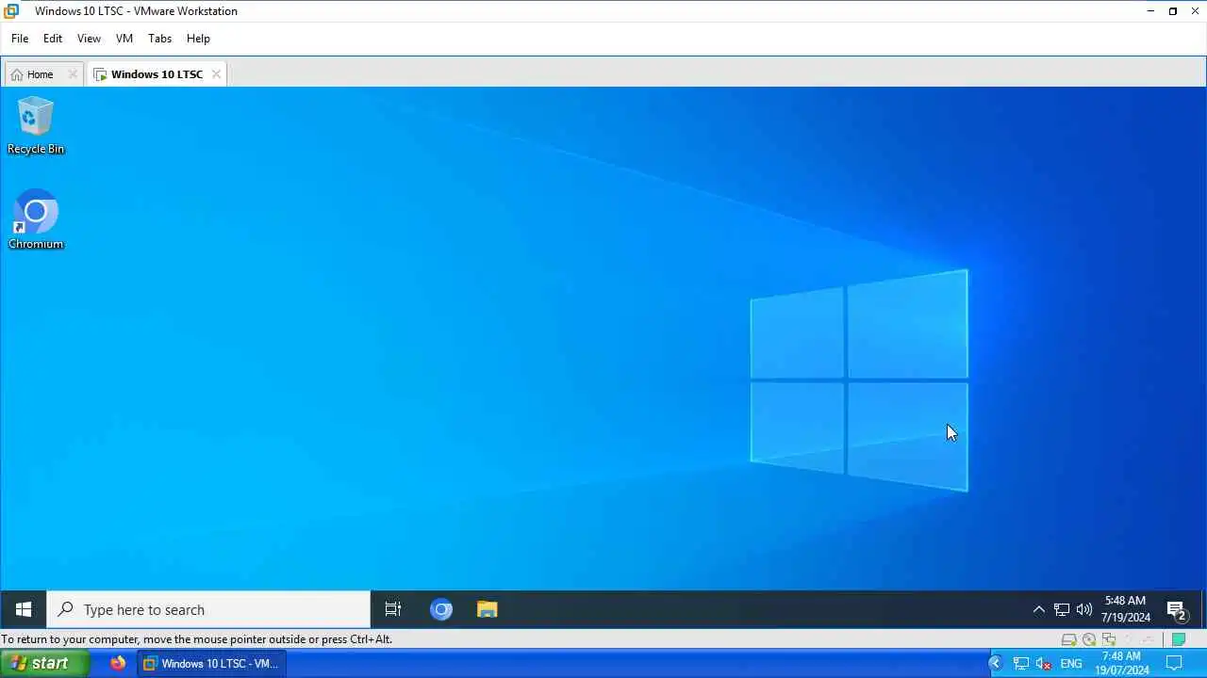1207x678 pixels.
Task: Open the green VMware message log icon
Action: [x=1179, y=639]
